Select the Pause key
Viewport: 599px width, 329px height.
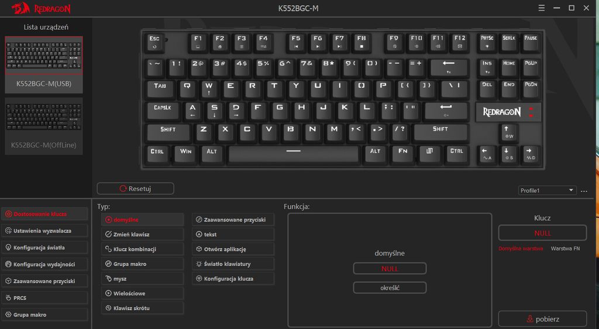click(x=531, y=42)
